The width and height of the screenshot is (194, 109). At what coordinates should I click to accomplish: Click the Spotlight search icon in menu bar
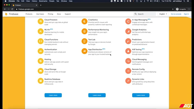tap(184, 1)
